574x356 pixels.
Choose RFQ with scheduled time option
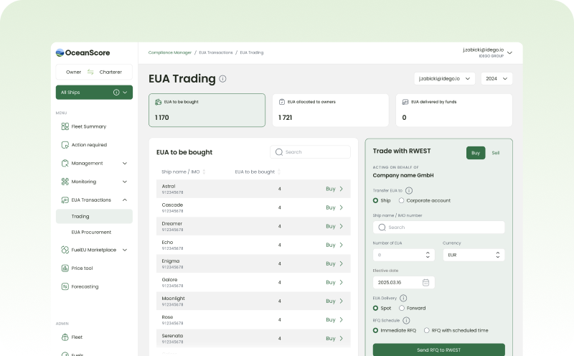pos(427,330)
